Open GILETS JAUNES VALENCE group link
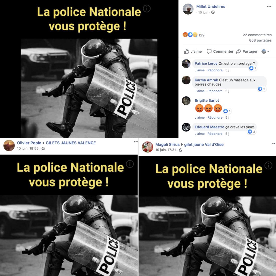The height and width of the screenshot is (276, 276). coord(71,143)
